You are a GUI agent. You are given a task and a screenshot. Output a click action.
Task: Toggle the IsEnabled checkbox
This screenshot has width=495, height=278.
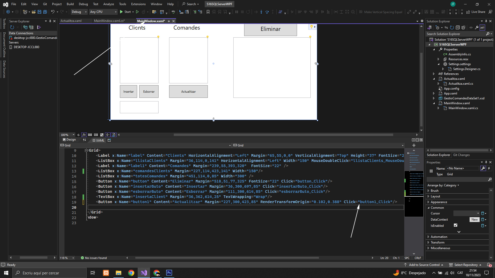(456, 225)
